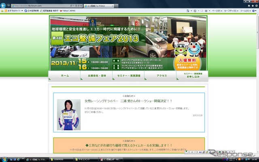This screenshot has width=259, height=162.
Task: Click the Print icon in command bar
Action: pyautogui.click(x=206, y=11)
